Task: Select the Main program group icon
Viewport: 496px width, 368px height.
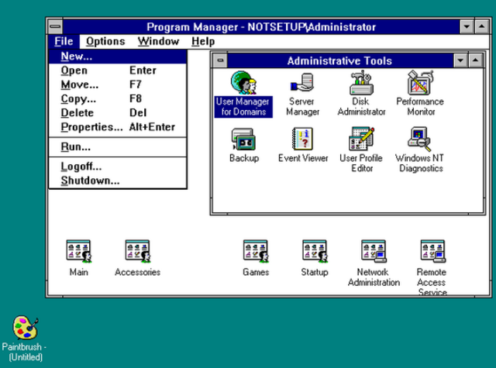Action: click(x=79, y=252)
